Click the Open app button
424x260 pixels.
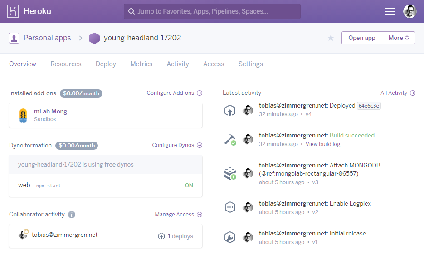point(362,38)
